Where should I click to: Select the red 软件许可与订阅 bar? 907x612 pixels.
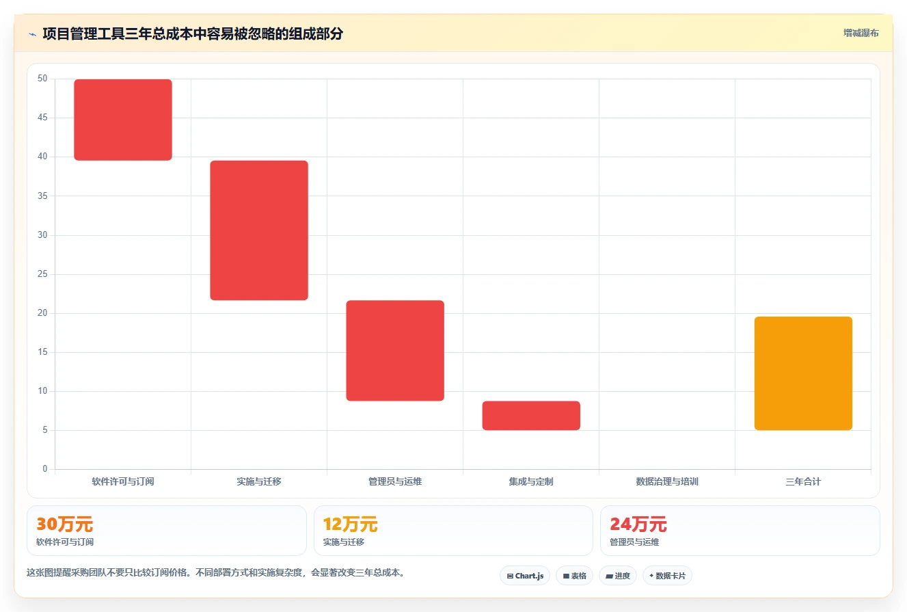[123, 120]
